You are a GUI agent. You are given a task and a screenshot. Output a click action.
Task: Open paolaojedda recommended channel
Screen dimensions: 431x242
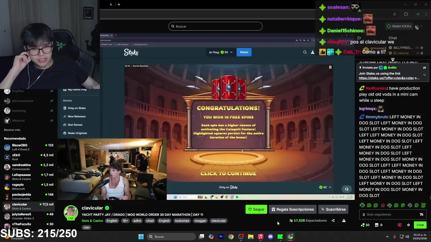[29, 196]
